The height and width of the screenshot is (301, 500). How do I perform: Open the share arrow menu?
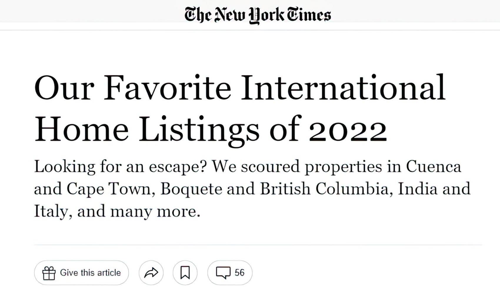point(151,273)
